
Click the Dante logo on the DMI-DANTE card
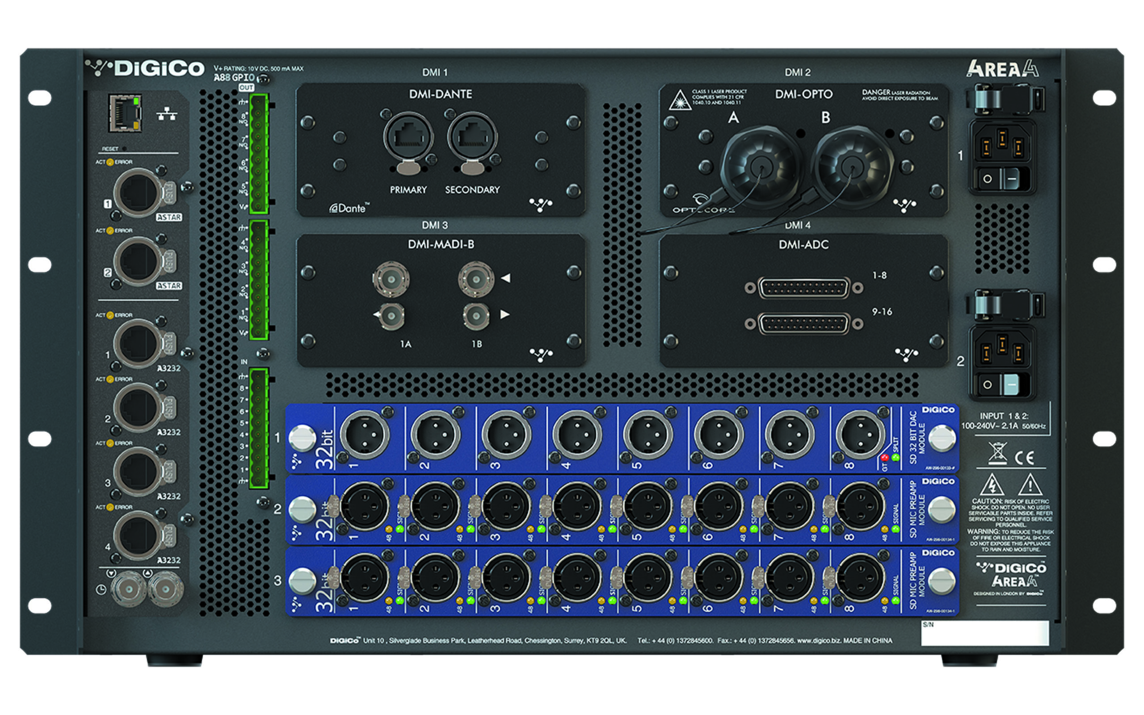click(349, 208)
